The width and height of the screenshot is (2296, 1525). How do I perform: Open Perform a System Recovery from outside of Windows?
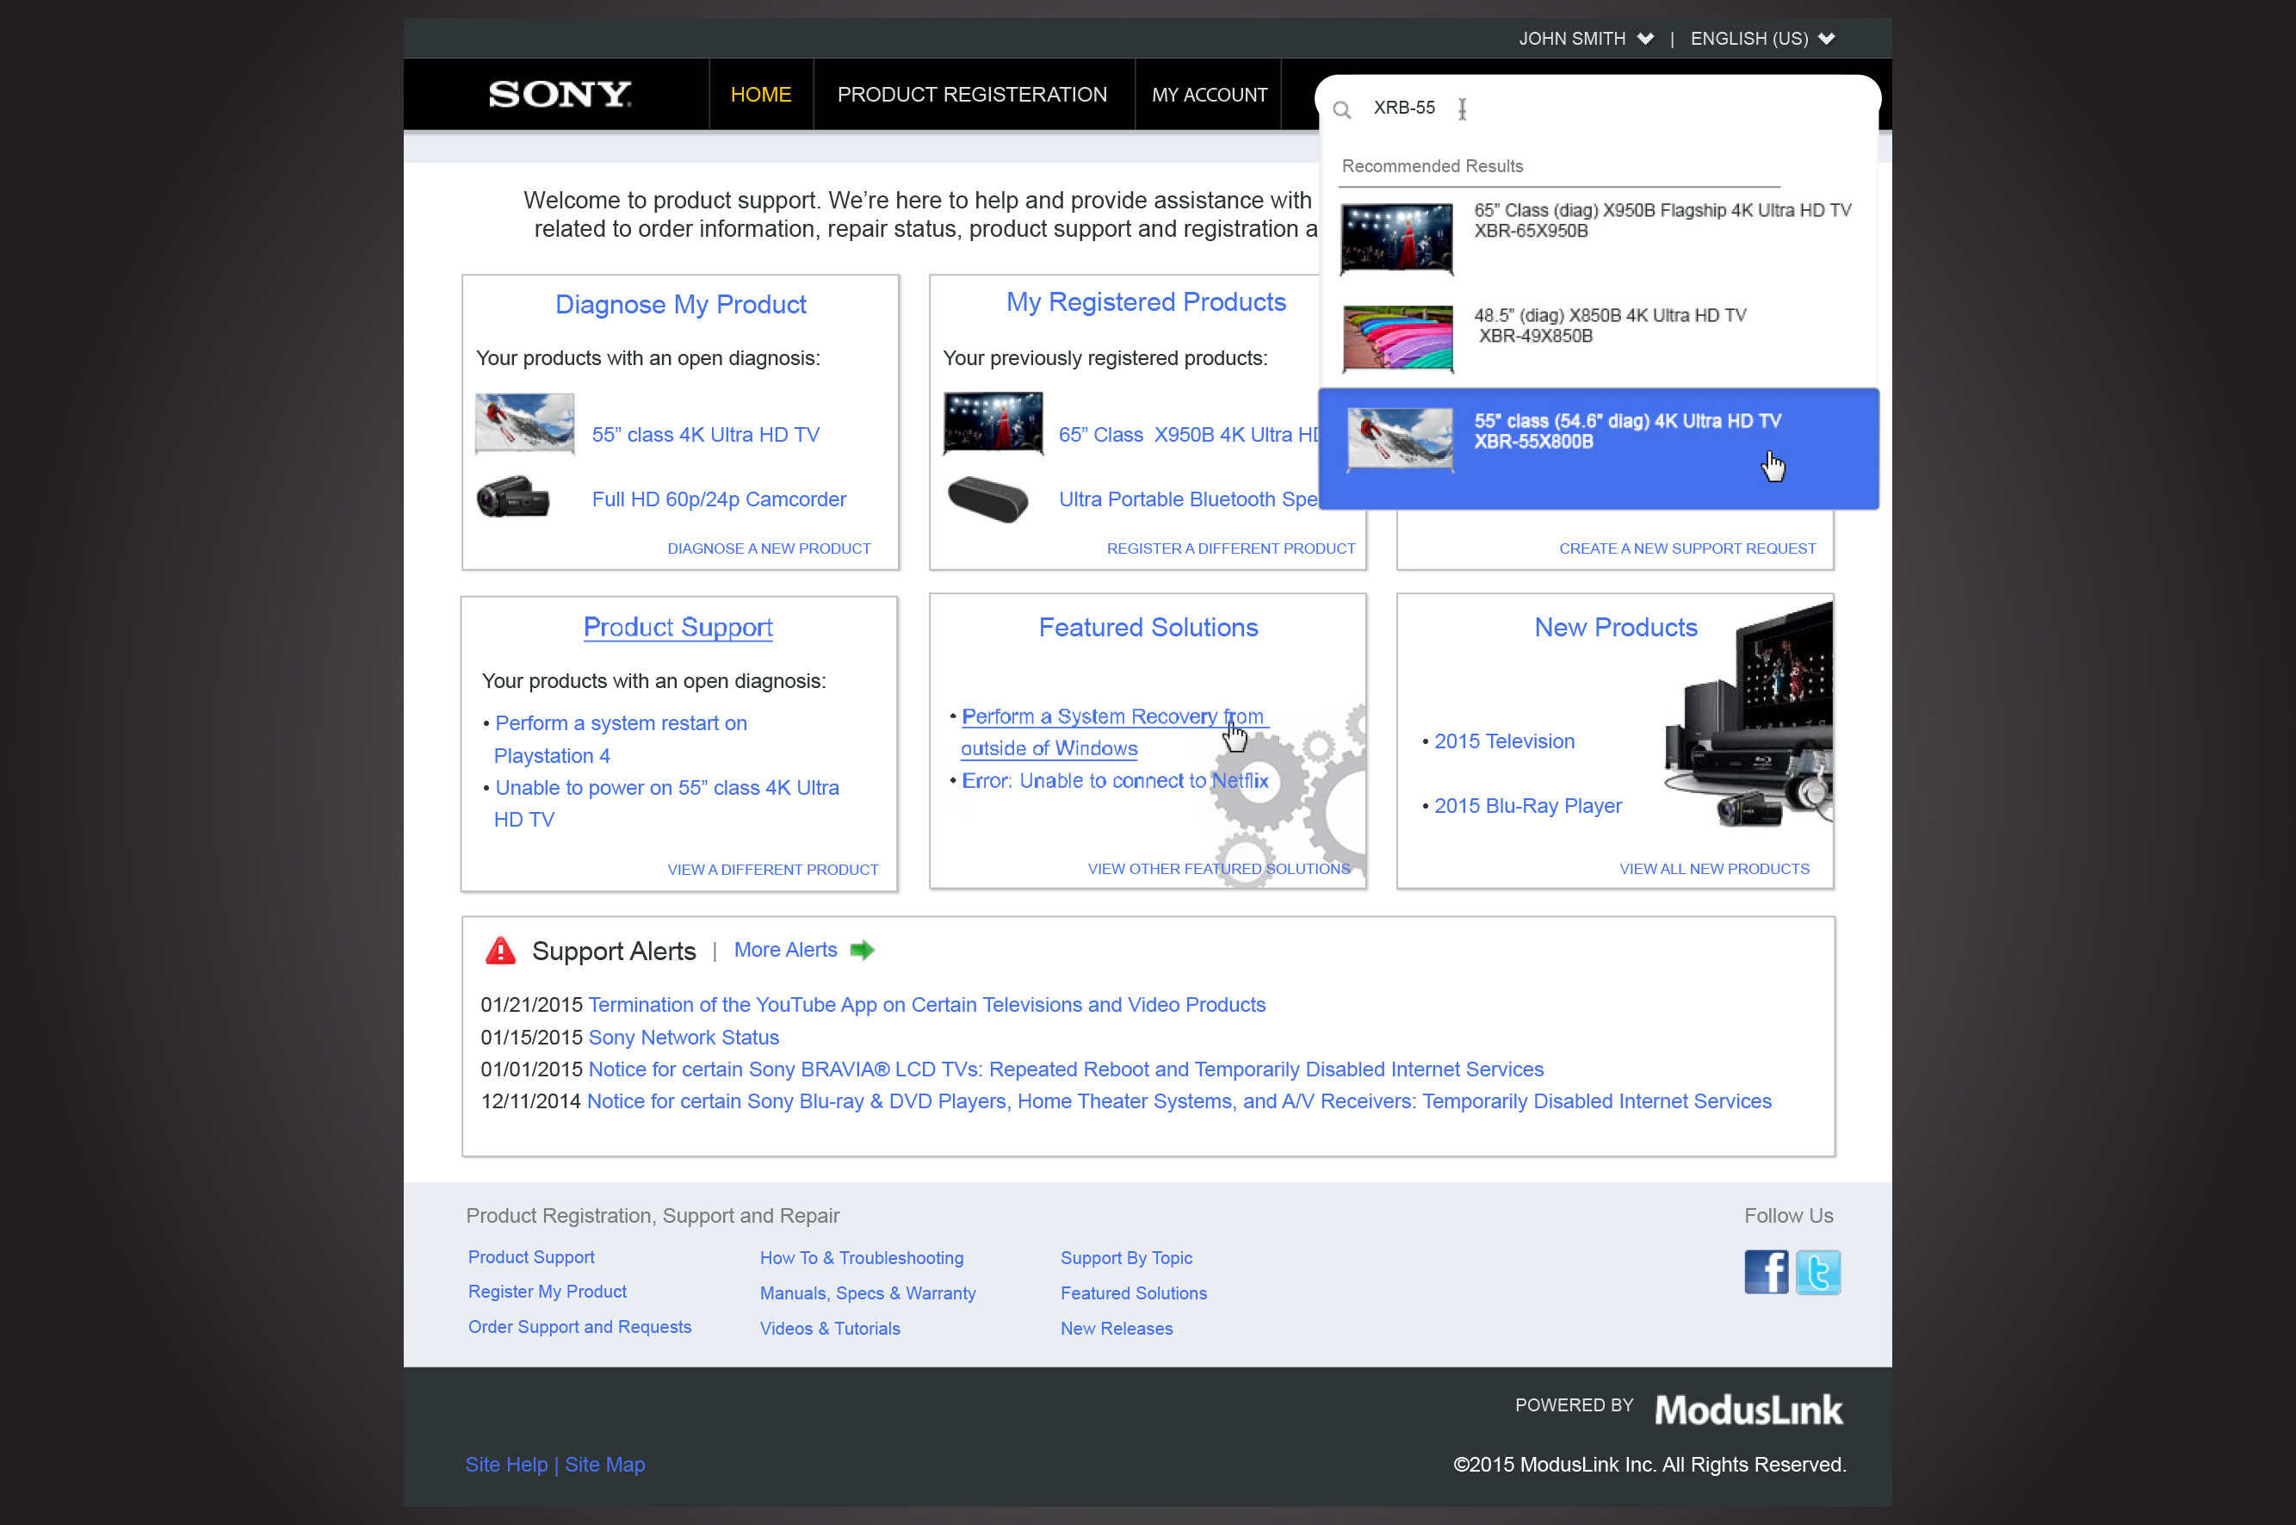point(1114,732)
